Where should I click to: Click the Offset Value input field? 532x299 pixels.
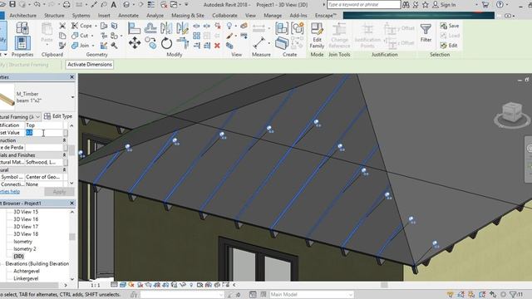(x=44, y=133)
